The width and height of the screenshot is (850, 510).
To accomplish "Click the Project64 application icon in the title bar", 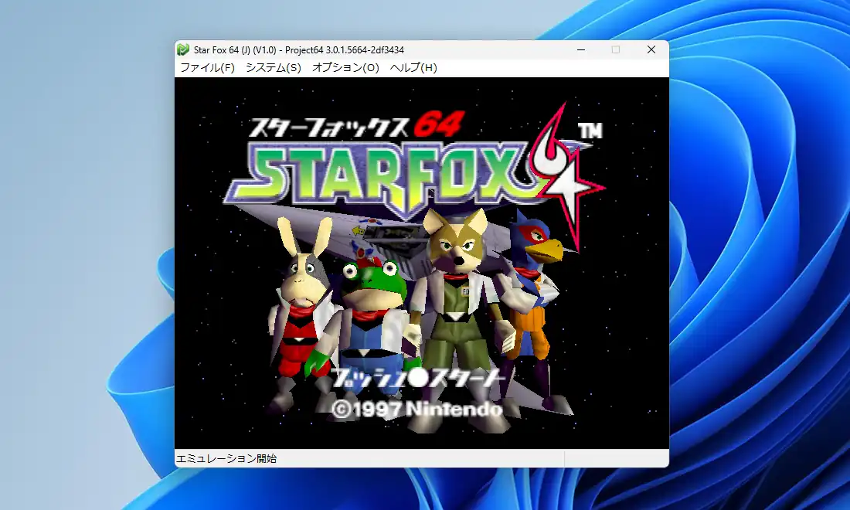I will point(185,49).
